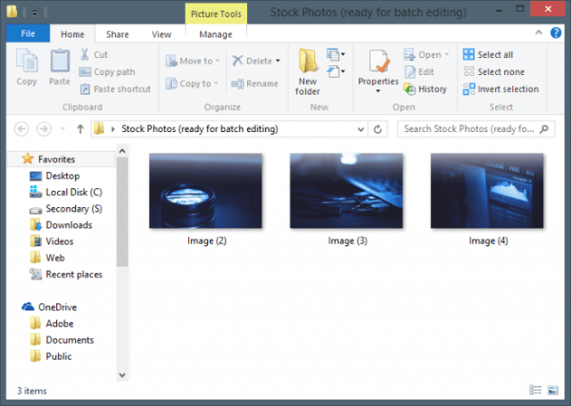Open the New item dropdown
Screen dimensions: 571x406
tap(335, 54)
